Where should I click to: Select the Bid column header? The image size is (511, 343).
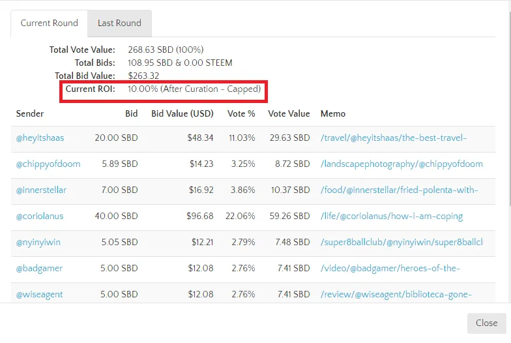132,113
